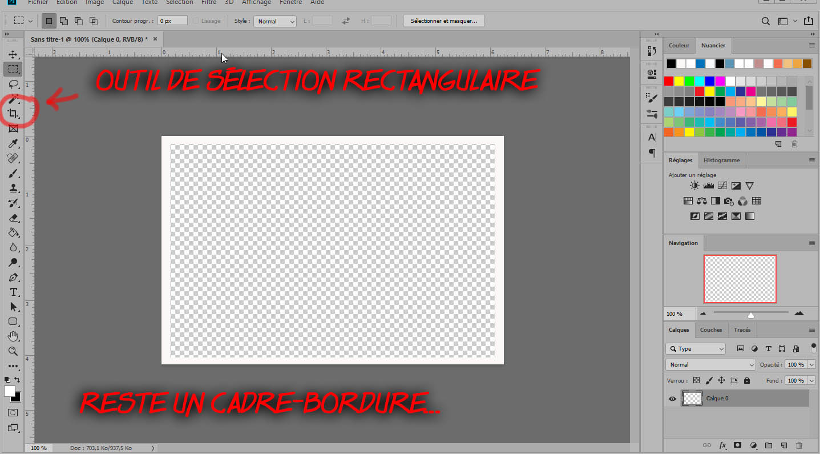Switch to the Tracés tab

point(742,330)
